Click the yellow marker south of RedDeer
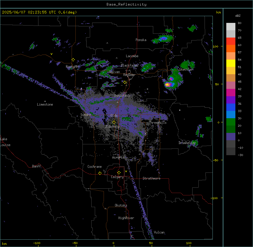The height and width of the screenshot is (247, 253). 125,82
